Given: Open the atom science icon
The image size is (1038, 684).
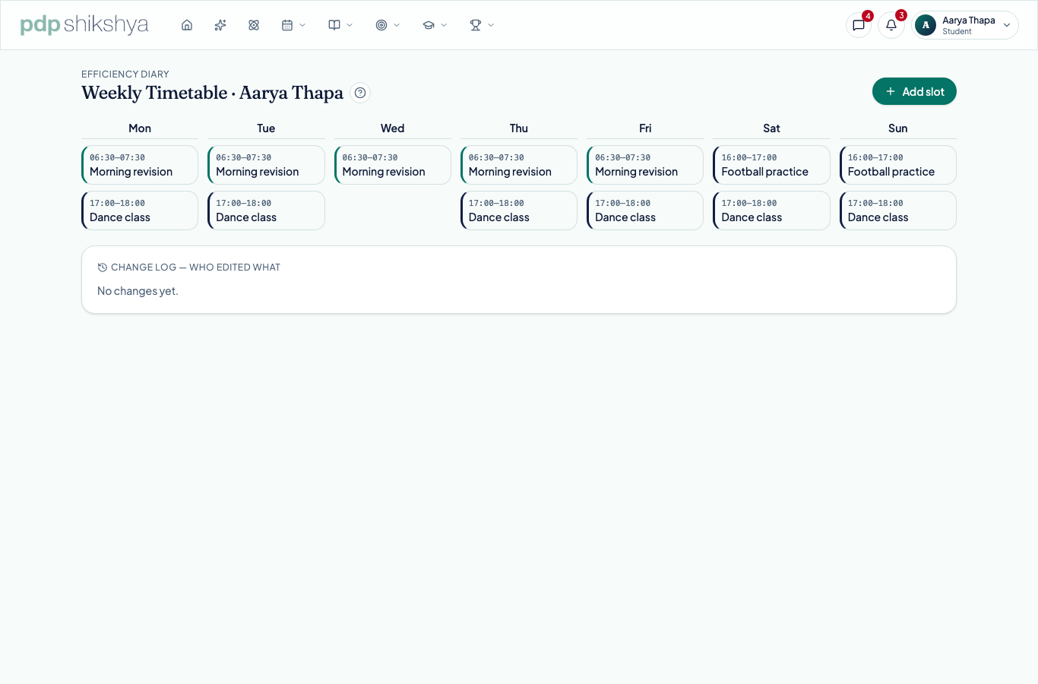Looking at the screenshot, I should pos(254,25).
